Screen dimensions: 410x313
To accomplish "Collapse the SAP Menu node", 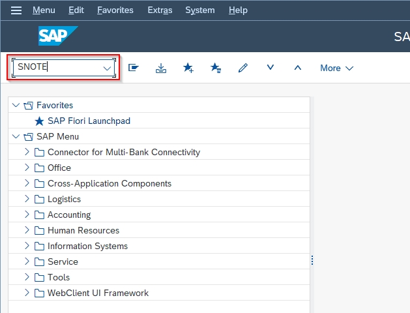I will pos(16,136).
